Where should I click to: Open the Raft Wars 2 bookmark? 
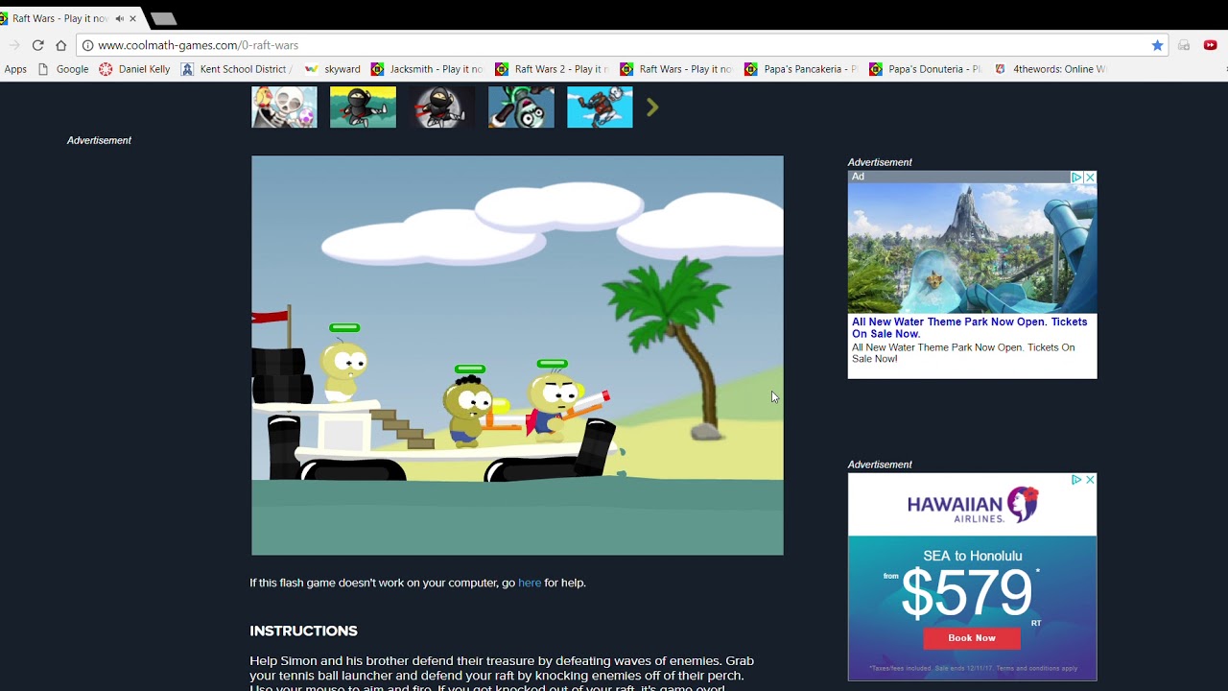click(551, 69)
